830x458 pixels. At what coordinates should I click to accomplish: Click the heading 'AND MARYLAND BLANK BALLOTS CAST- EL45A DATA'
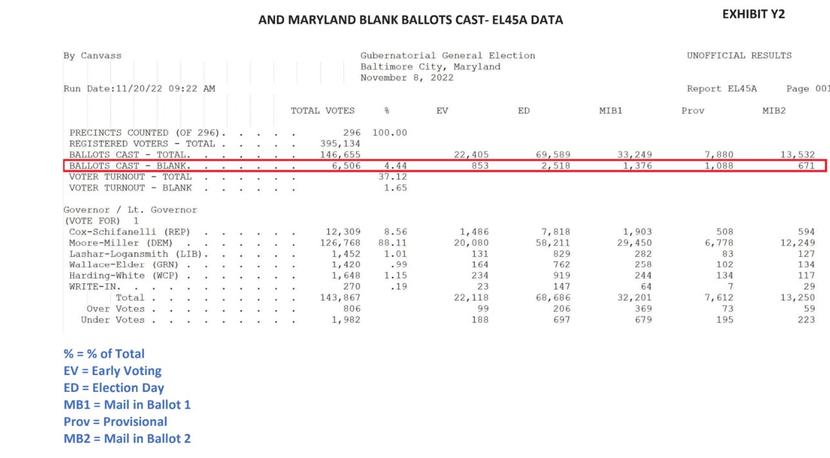point(411,20)
